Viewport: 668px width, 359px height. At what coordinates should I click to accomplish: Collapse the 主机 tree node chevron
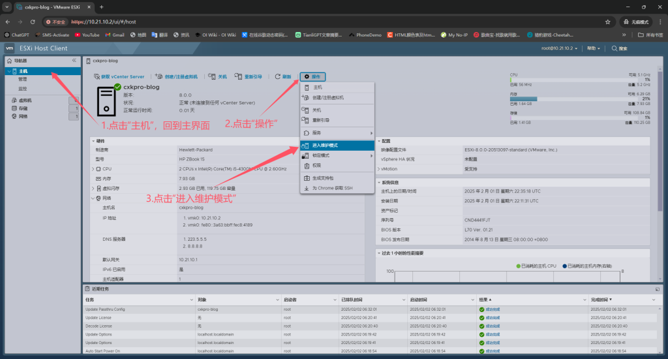coord(9,71)
